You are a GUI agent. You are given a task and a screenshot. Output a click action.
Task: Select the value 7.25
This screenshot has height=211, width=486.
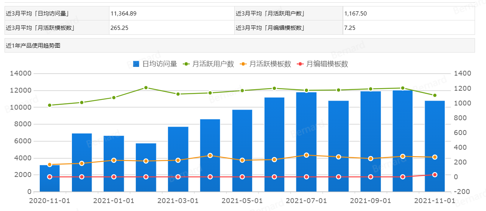point(350,28)
